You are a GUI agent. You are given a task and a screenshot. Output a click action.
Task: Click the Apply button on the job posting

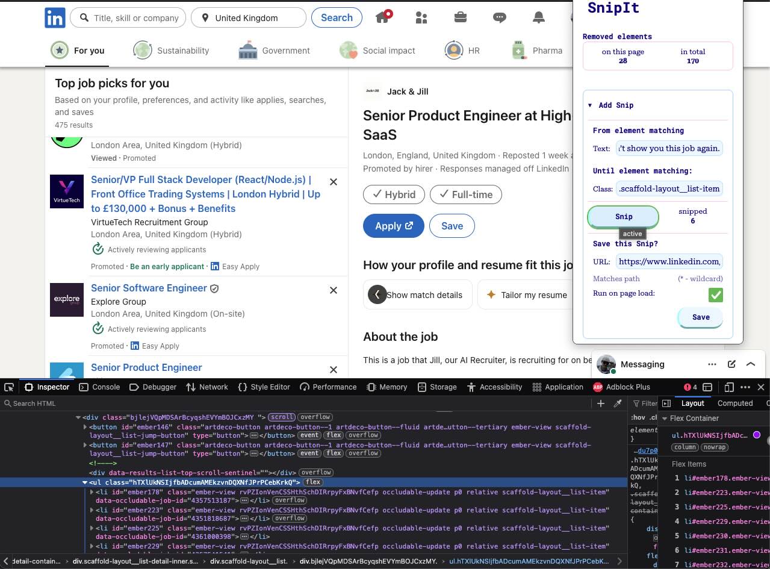pyautogui.click(x=393, y=226)
